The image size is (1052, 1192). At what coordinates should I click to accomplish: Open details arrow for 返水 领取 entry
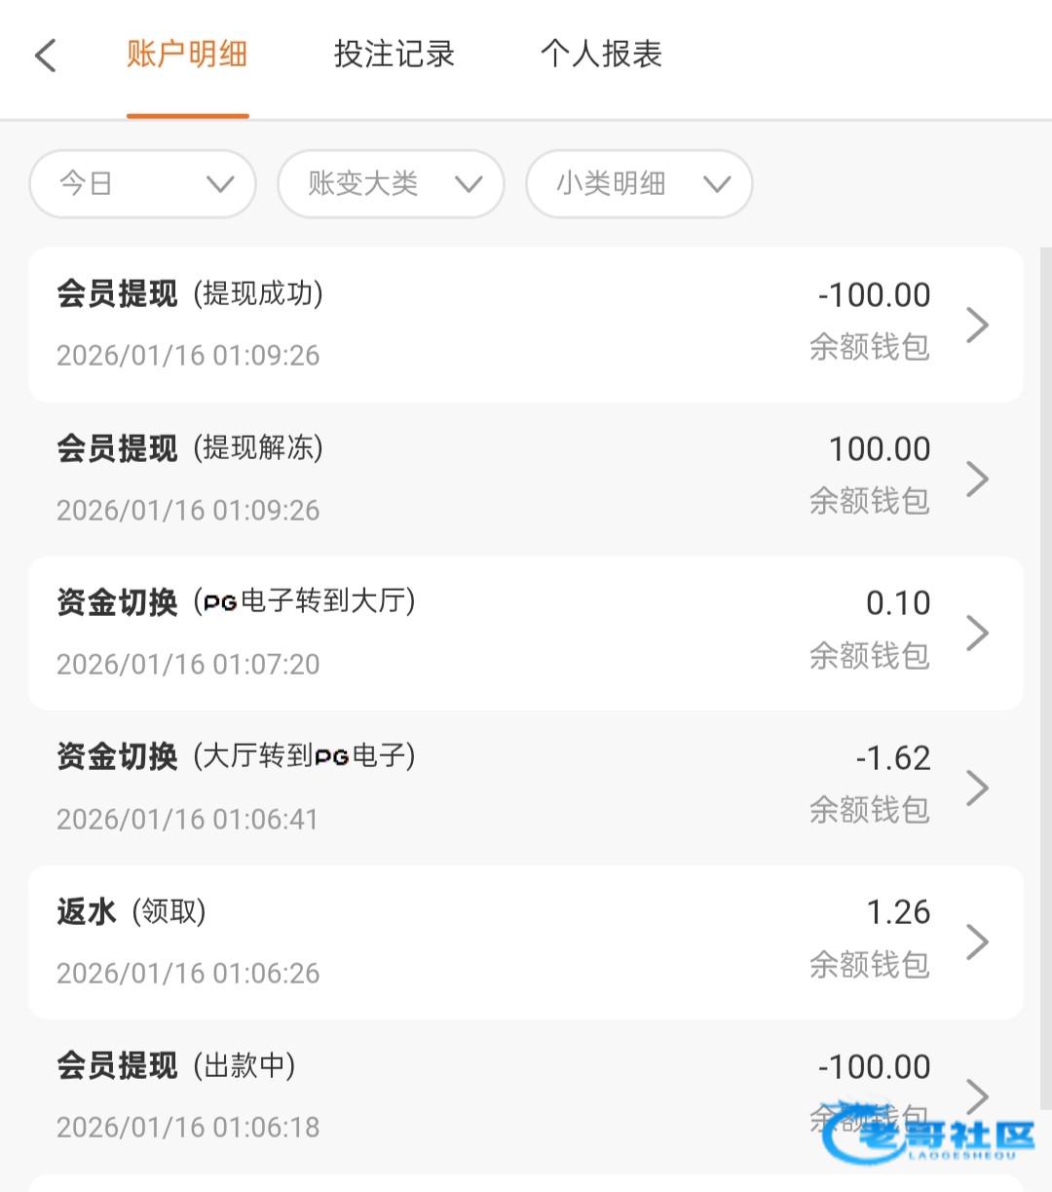[977, 942]
